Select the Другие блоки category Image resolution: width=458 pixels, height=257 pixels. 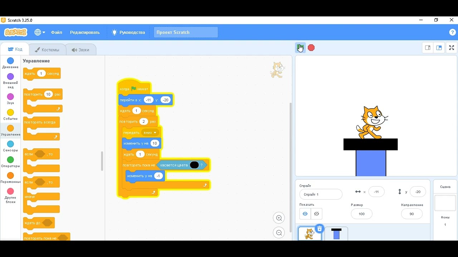coord(10,196)
